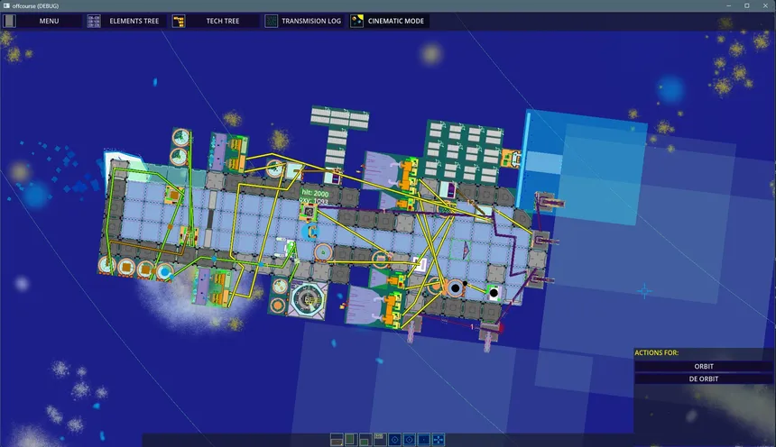Click the Elements Tree grid icon
Viewport: 776px width, 447px height.
94,21
